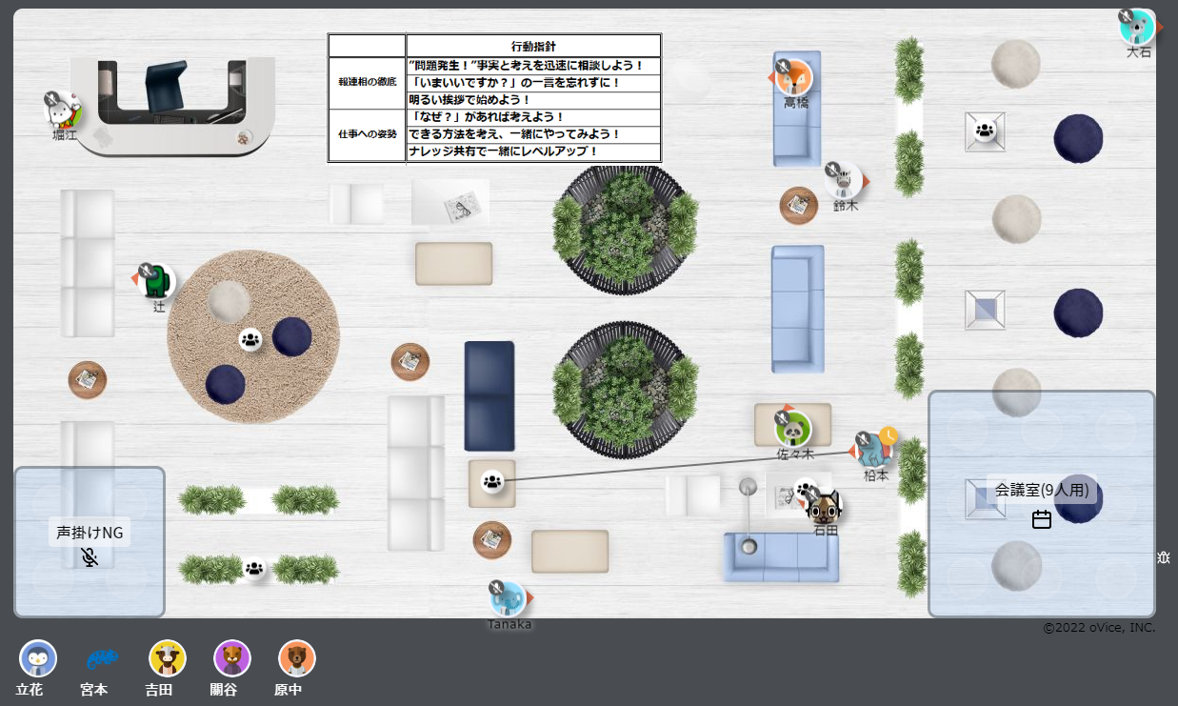1178x706 pixels.
Task: Click the muted microphone icon under 声掛けNG
Action: 90,557
